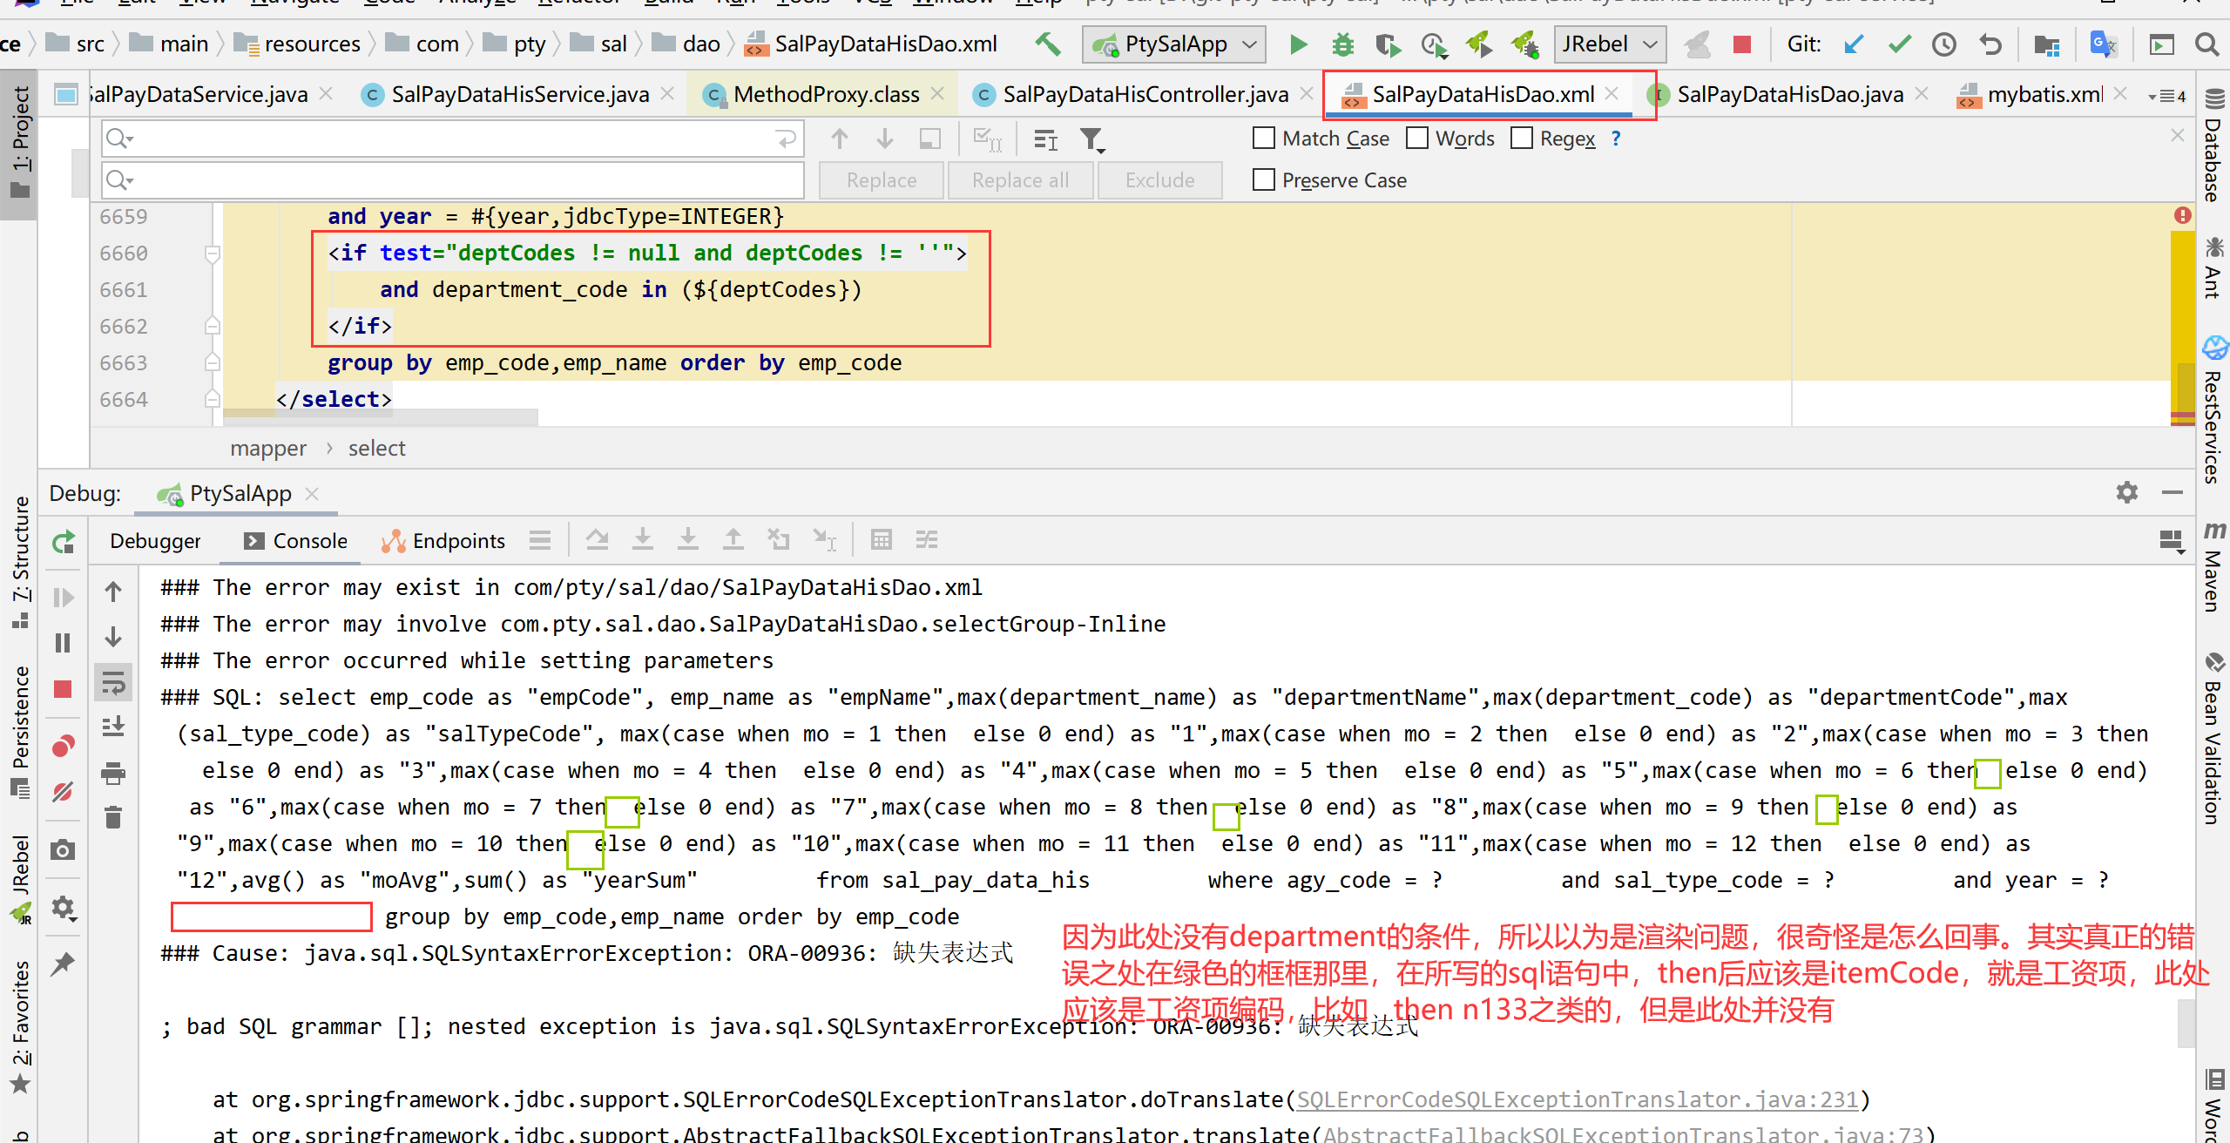The height and width of the screenshot is (1143, 2230).
Task: Click the Rerun PtySalApp debug icon
Action: [x=64, y=543]
